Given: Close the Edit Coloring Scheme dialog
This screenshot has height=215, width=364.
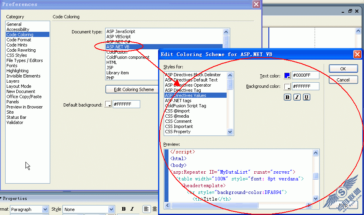Looking at the screenshot, I should (357, 54).
